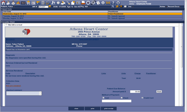Click the Links column header

click(104, 73)
